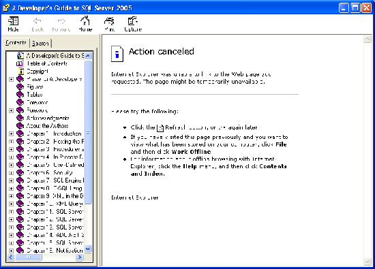The height and width of the screenshot is (269, 375).
Task: Maximize the help viewer window
Action: tap(355, 8)
